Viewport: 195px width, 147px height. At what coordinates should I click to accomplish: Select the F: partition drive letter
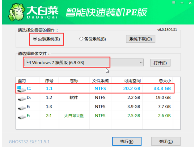[28, 116]
